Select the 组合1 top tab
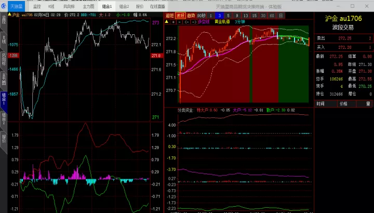This screenshot has width=374, height=213. pyautogui.click(x=107, y=6)
